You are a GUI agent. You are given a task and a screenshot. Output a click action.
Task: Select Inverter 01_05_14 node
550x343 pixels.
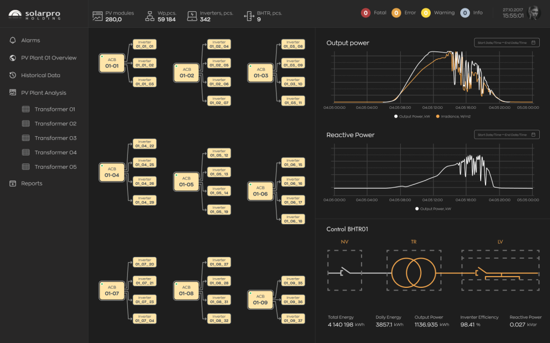(219, 191)
